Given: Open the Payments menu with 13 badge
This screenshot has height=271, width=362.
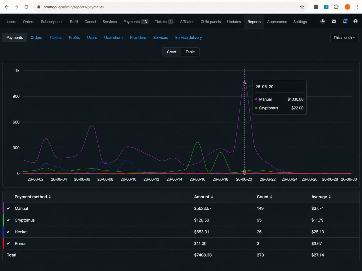Looking at the screenshot, I should (136, 22).
